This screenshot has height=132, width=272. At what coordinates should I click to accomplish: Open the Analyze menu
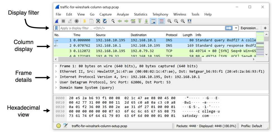[123, 14]
